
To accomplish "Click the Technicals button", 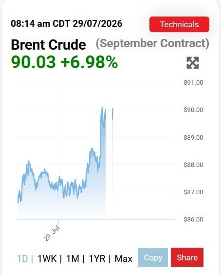I will [x=179, y=24].
